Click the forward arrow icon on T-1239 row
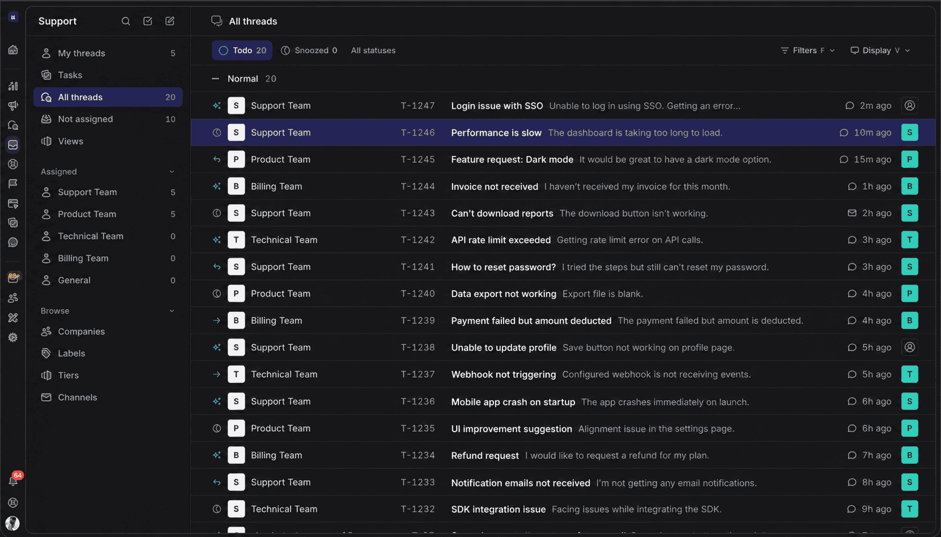This screenshot has height=537, width=941. coord(216,320)
